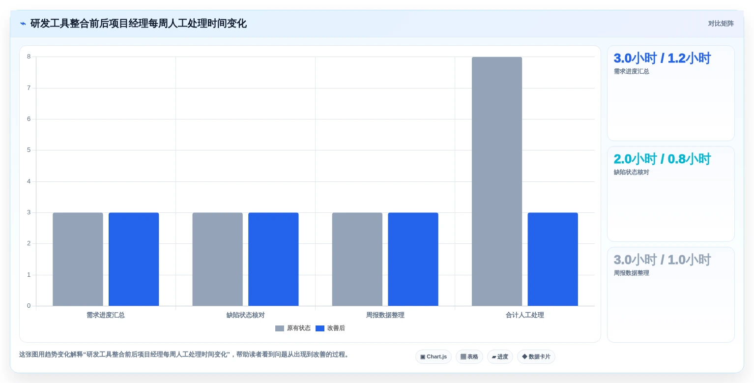Click 合计人工处理 x-axis label
Image resolution: width=754 pixels, height=383 pixels.
coord(525,315)
